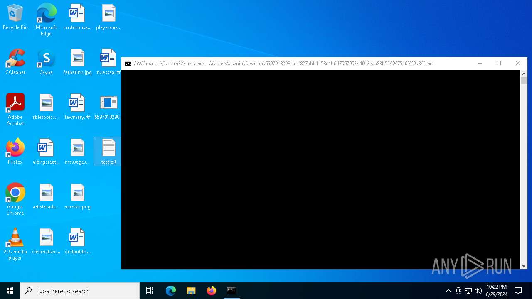Open the Recycle Bin desktop icon
Screen dimensions: 532x299
[15, 17]
